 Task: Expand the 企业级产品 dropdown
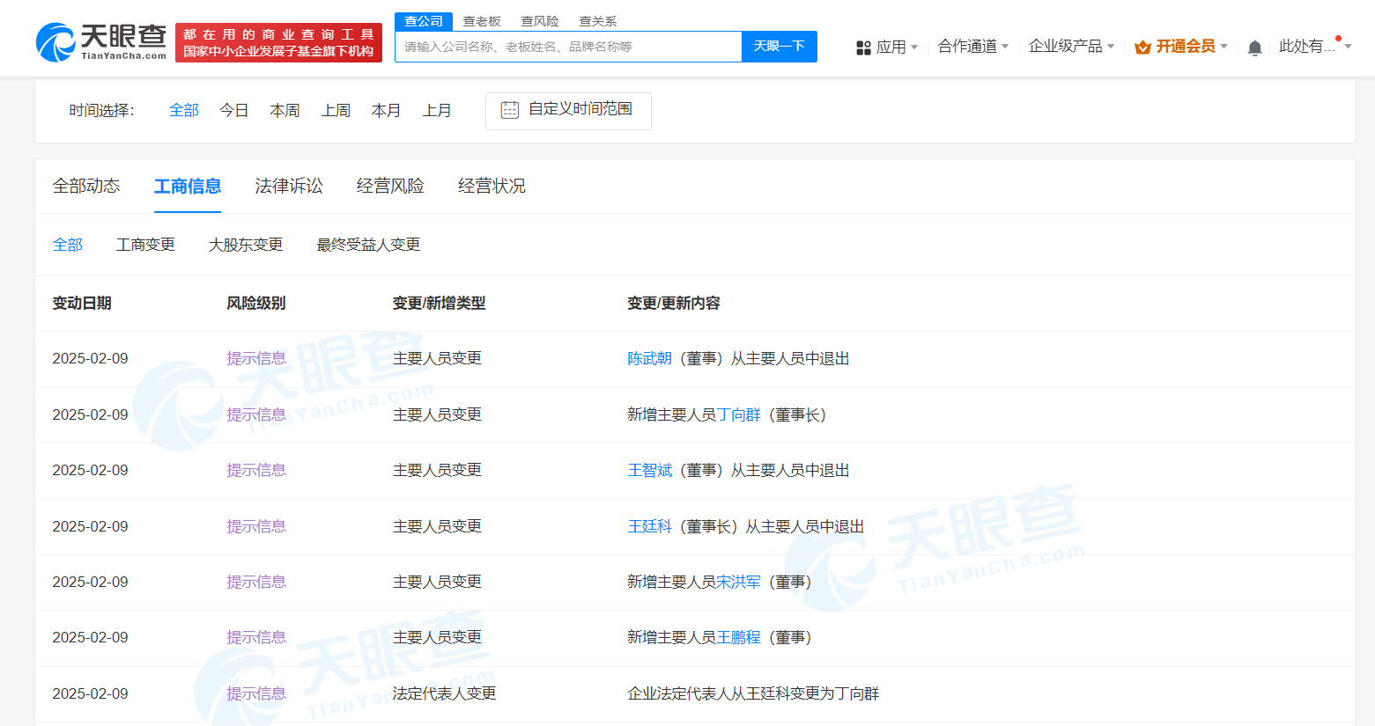[x=1070, y=46]
